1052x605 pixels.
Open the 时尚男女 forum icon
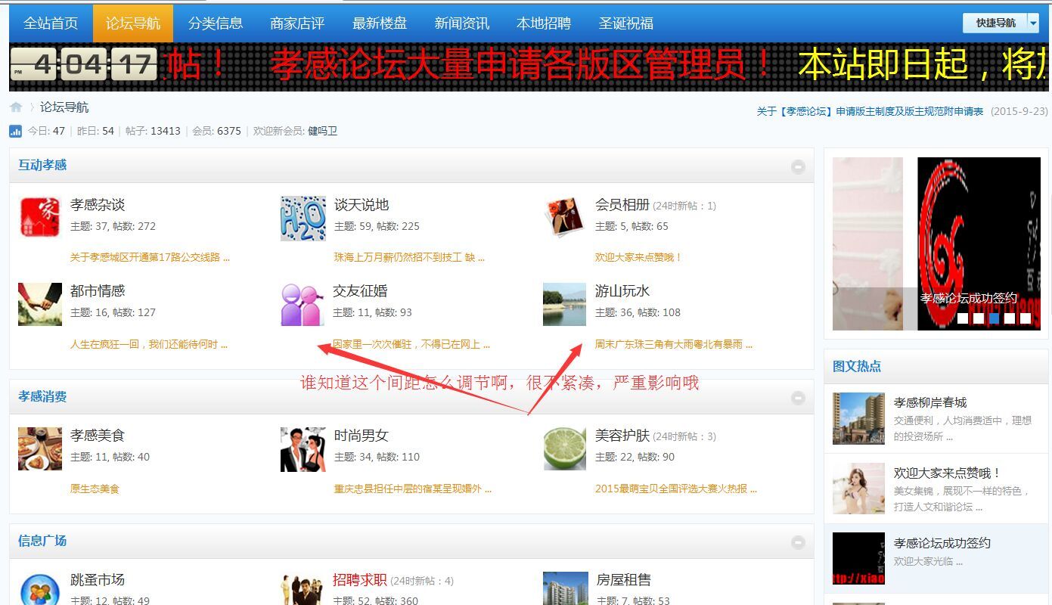(303, 449)
